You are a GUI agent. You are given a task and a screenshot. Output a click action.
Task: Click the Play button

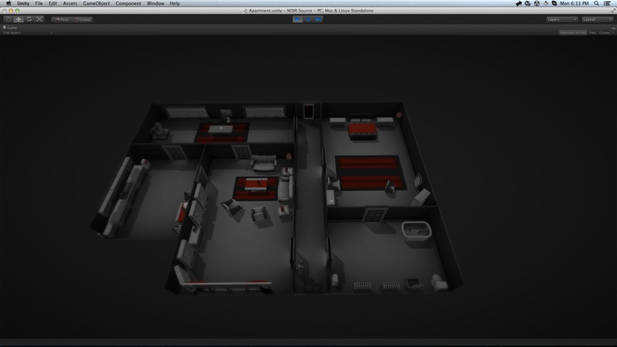pos(297,19)
